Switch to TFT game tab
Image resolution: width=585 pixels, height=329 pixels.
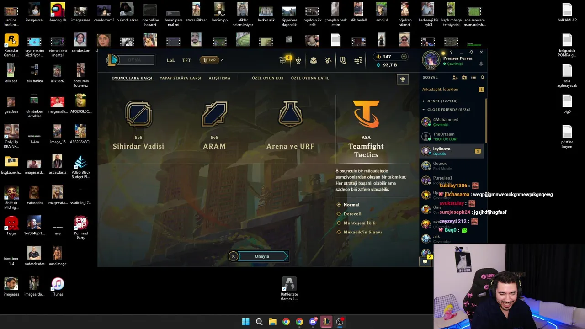(186, 60)
